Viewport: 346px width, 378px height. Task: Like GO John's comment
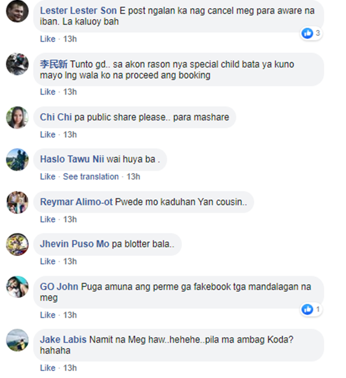[x=48, y=315]
